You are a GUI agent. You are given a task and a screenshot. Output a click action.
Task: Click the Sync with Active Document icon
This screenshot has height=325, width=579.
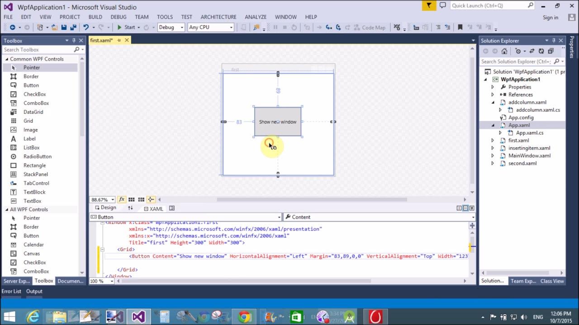pos(532,51)
